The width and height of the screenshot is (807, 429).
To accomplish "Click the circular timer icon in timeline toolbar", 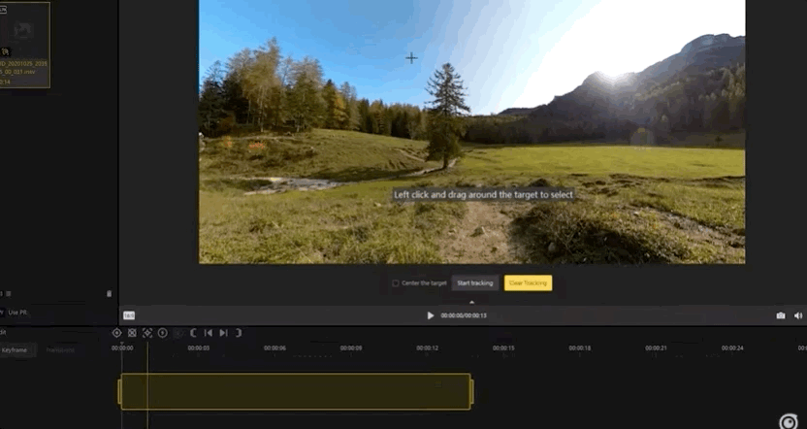I will [163, 333].
